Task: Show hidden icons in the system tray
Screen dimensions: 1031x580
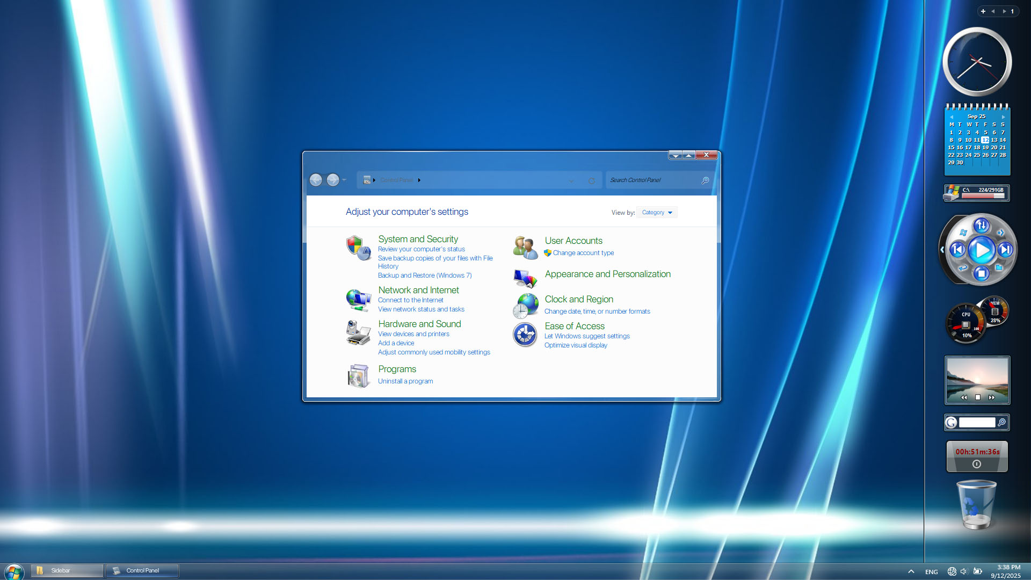Action: pos(911,571)
